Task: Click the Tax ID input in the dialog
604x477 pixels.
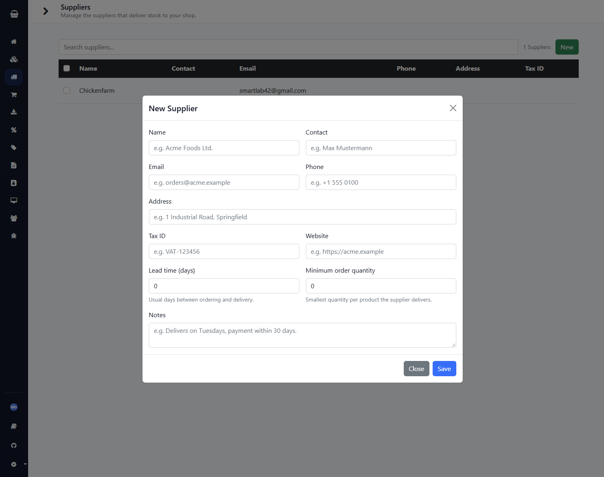Action: click(224, 251)
